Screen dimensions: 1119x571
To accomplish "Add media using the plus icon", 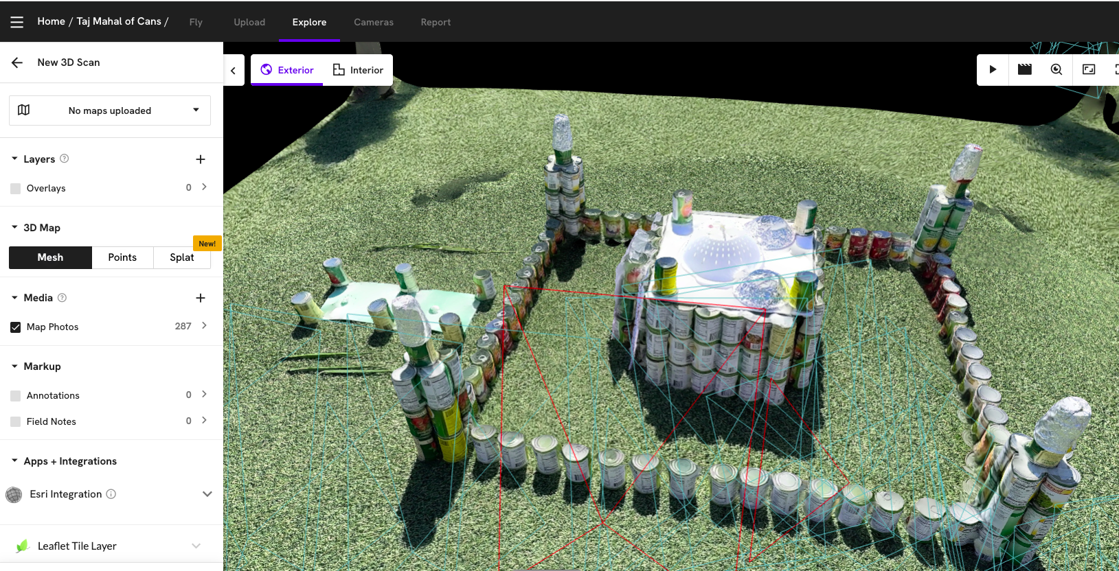I will [201, 298].
